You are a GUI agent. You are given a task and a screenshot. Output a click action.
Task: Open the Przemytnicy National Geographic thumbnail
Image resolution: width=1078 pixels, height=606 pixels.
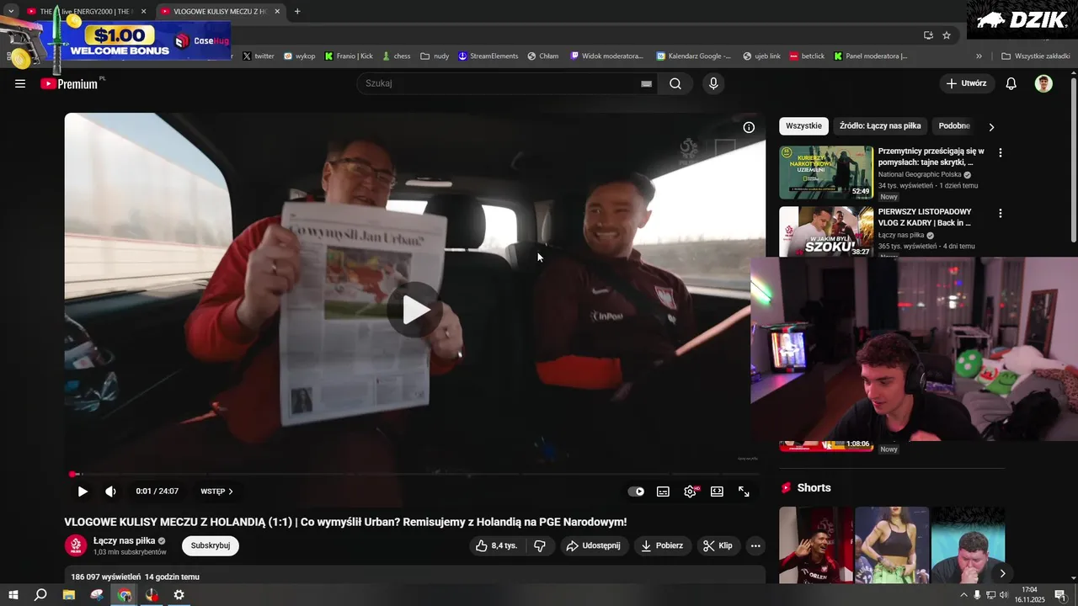(826, 173)
